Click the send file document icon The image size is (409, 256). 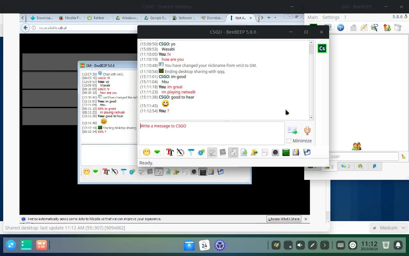tap(244, 152)
